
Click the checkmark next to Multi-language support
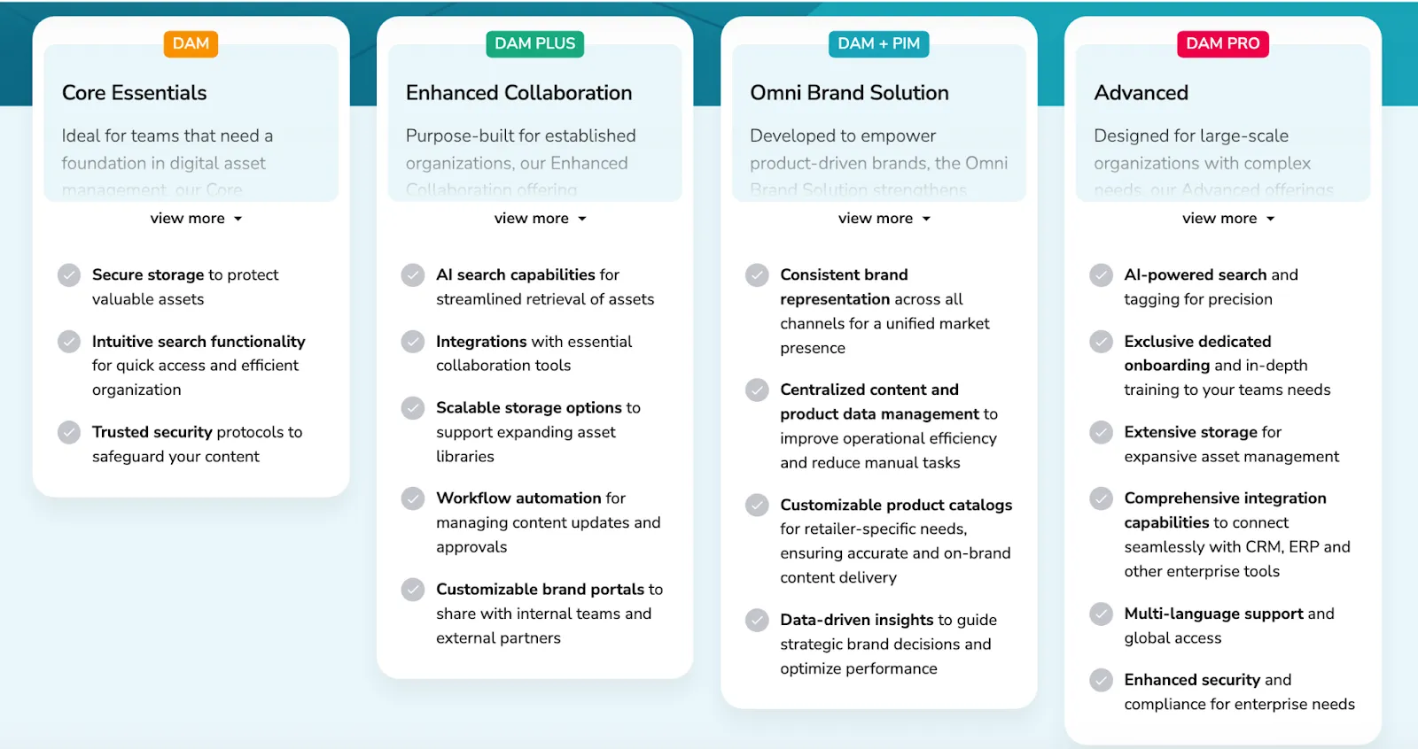[1102, 614]
